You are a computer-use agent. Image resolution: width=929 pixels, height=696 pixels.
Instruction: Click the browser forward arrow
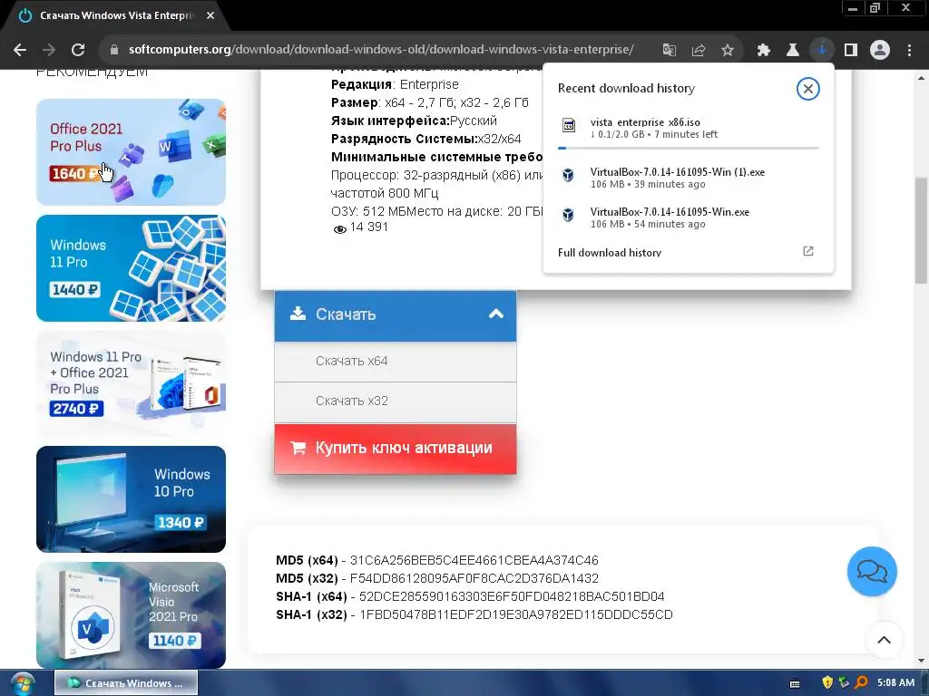(49, 50)
